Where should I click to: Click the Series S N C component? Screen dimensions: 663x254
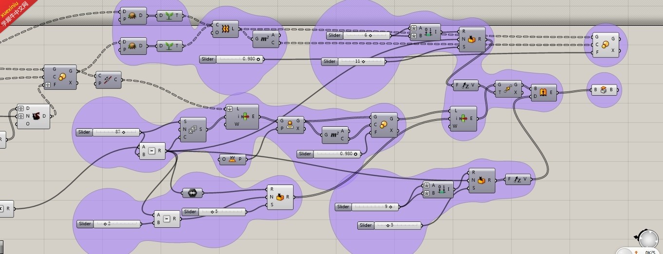tap(193, 130)
